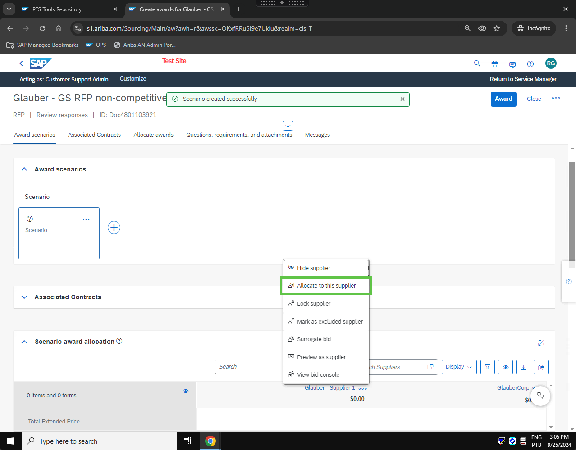Click the filter funnel icon

pos(487,367)
